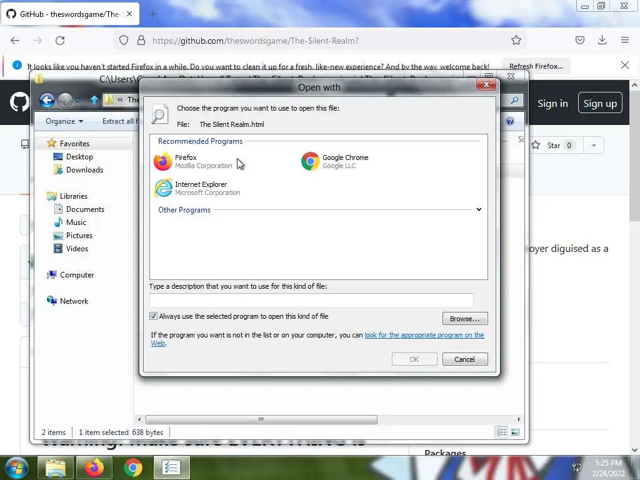Click Extract all files in Explorer toolbar
The height and width of the screenshot is (480, 640).
tap(120, 121)
